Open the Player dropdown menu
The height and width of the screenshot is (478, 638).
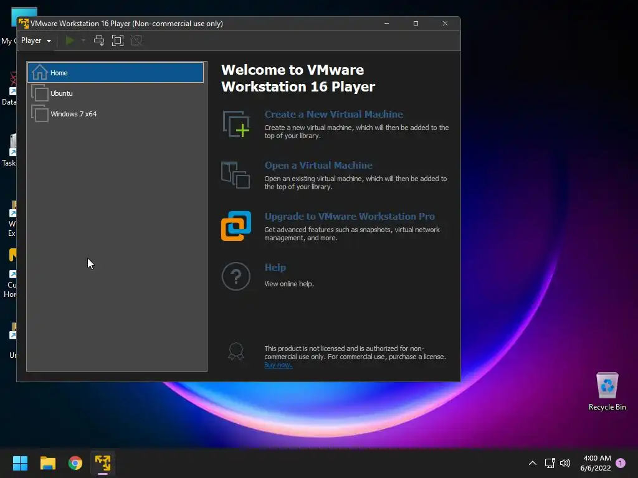pos(36,40)
